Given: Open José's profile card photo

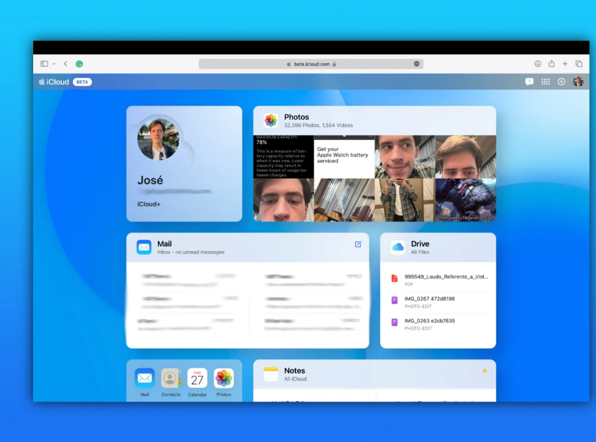Looking at the screenshot, I should tap(158, 139).
